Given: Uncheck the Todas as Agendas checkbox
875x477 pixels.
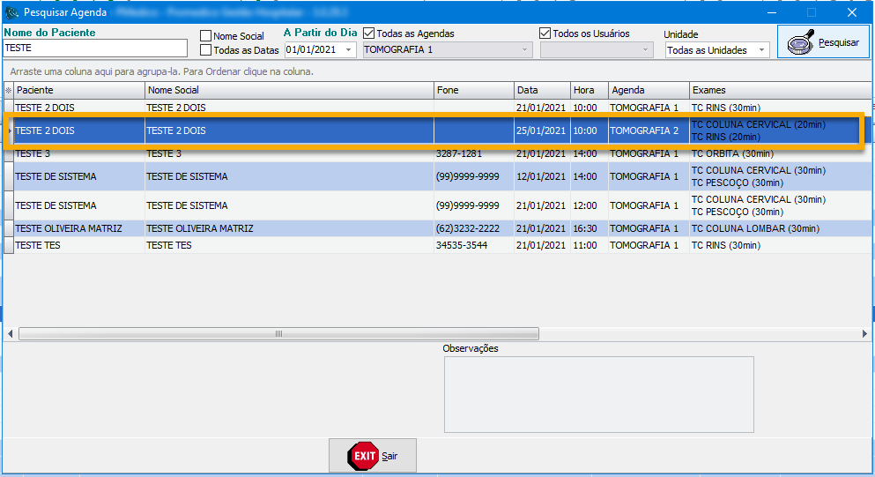Looking at the screenshot, I should point(369,34).
